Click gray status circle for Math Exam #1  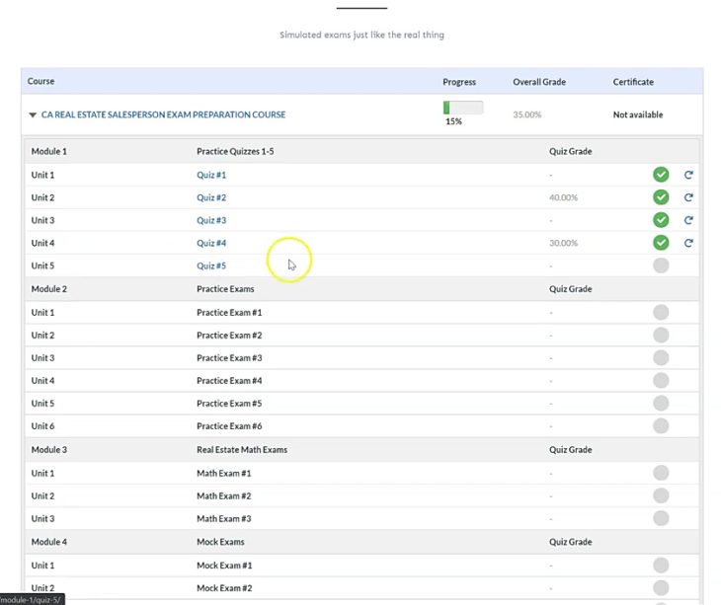point(661,473)
